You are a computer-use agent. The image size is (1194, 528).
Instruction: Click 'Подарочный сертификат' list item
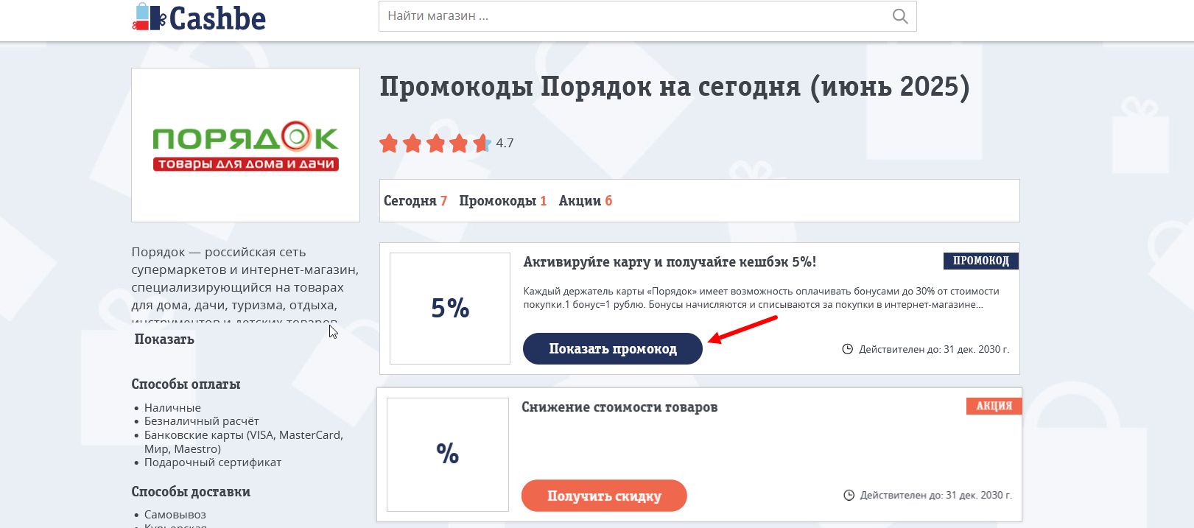click(x=213, y=462)
